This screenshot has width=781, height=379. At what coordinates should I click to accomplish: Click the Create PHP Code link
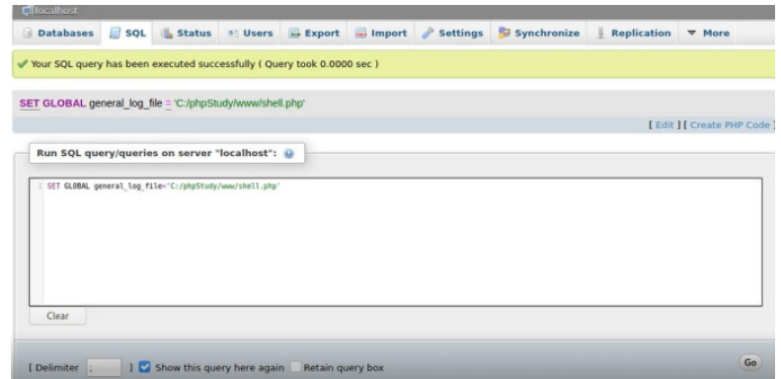tap(730, 125)
